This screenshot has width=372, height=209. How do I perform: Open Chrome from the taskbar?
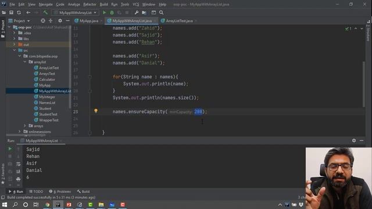[47, 204]
